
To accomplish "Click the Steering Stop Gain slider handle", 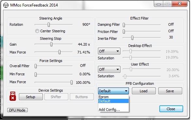I will pyautogui.click(x=51, y=44).
